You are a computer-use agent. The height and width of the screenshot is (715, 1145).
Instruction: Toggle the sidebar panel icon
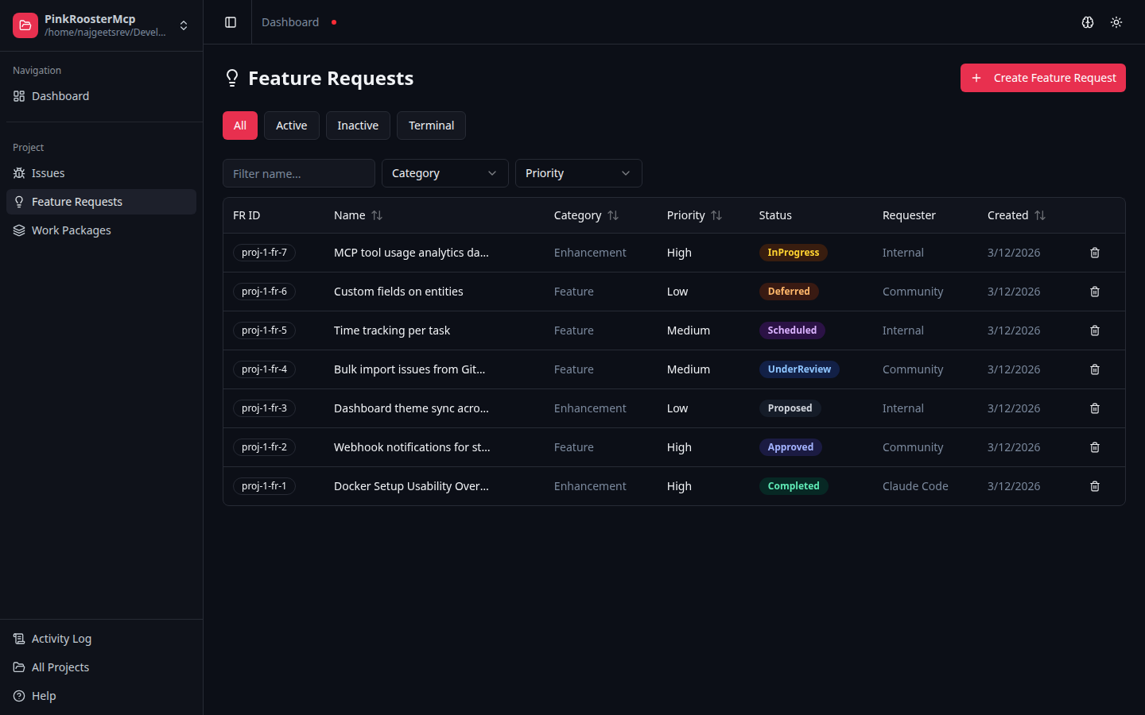tap(231, 22)
